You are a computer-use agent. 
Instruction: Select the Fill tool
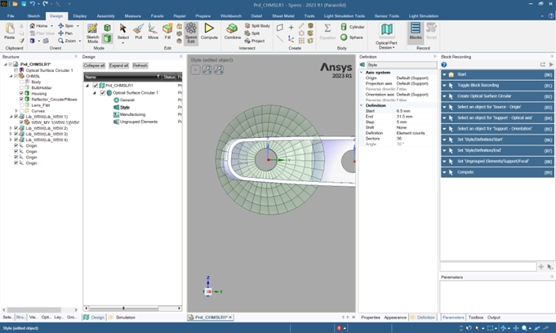pyautogui.click(x=167, y=31)
